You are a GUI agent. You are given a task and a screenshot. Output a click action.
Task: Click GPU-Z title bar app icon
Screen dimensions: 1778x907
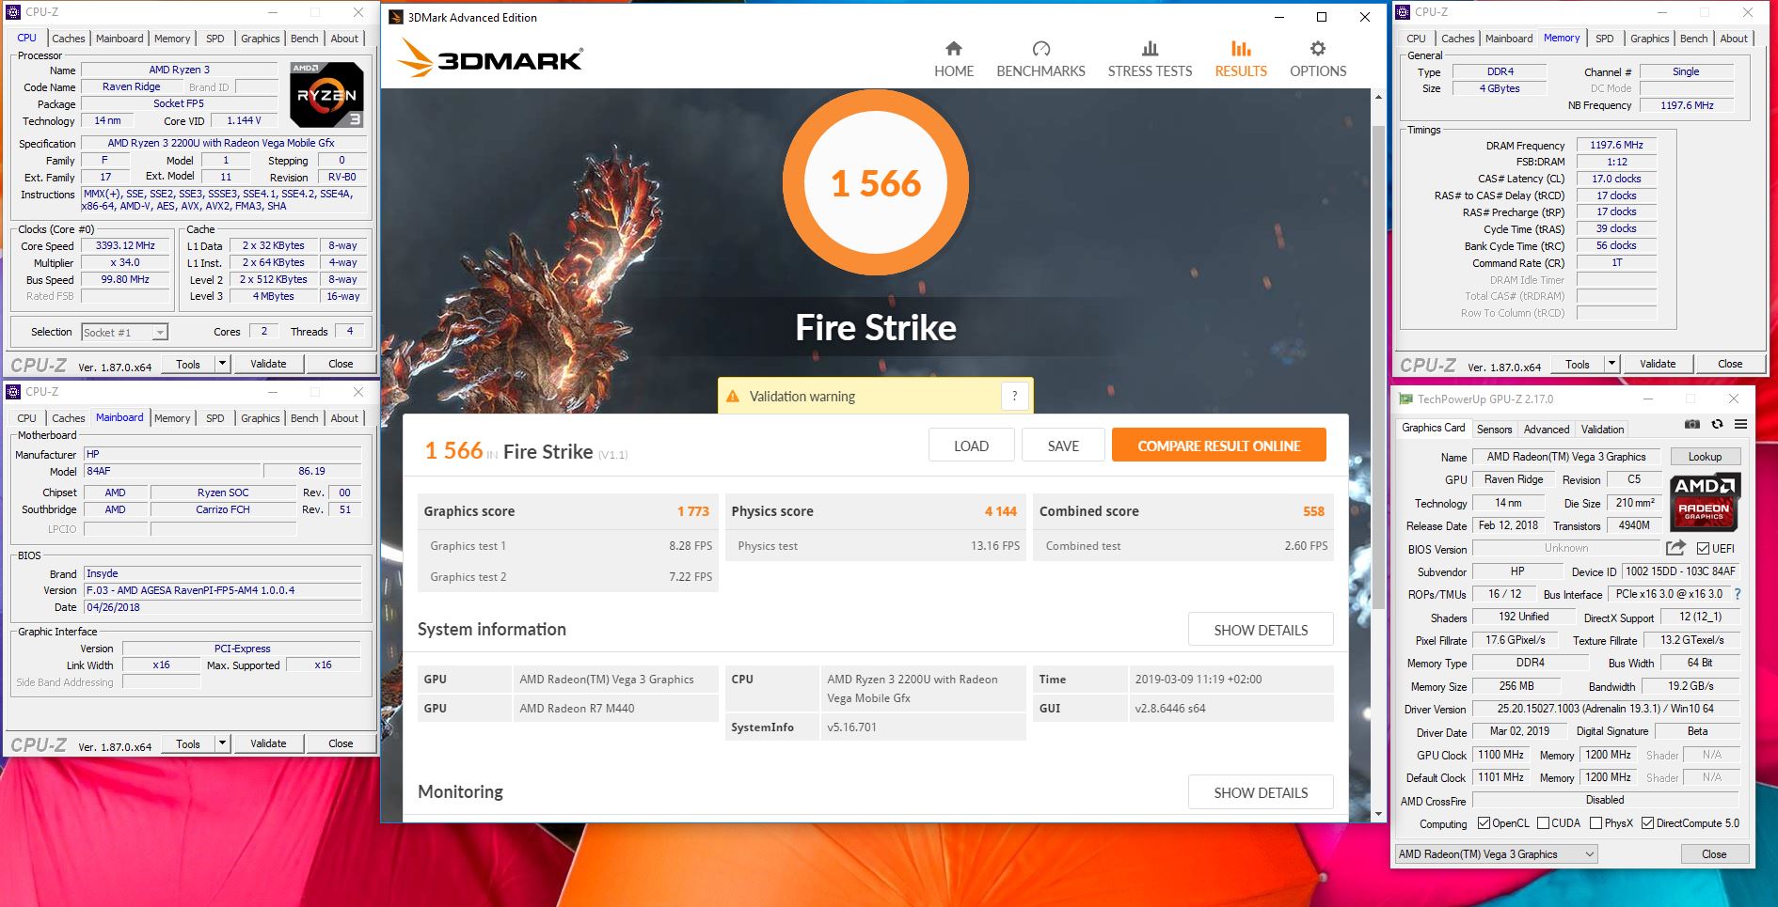pyautogui.click(x=1405, y=399)
